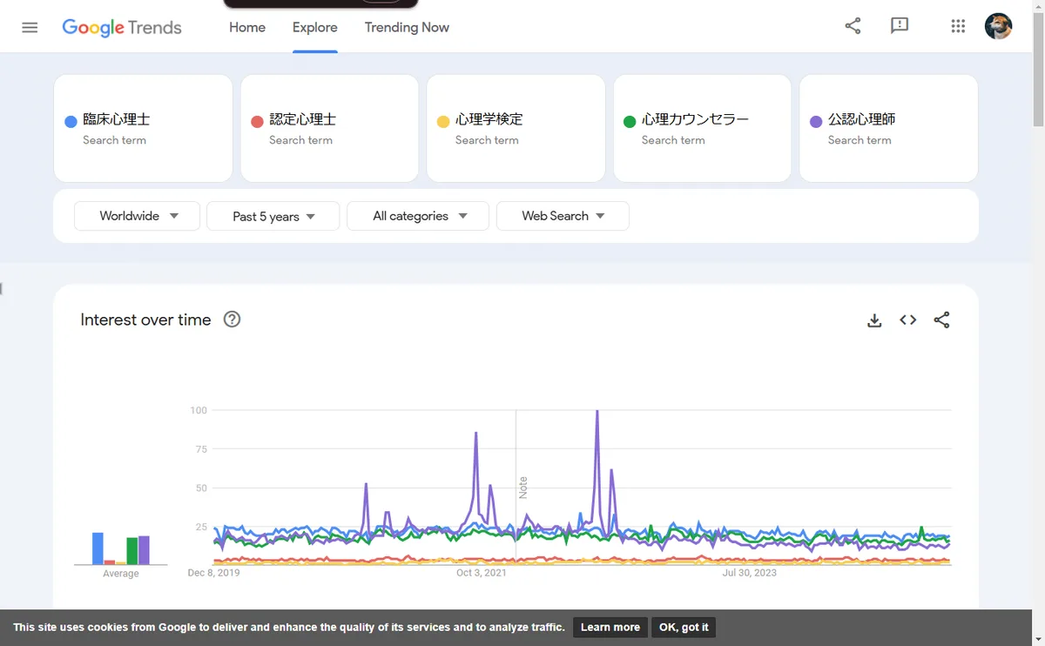Download Interest over time CSV

(x=874, y=320)
